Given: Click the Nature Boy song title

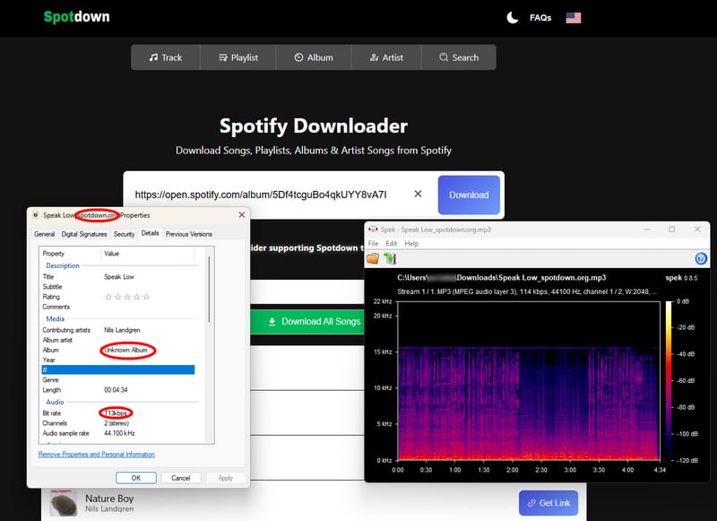Looking at the screenshot, I should tap(109, 498).
